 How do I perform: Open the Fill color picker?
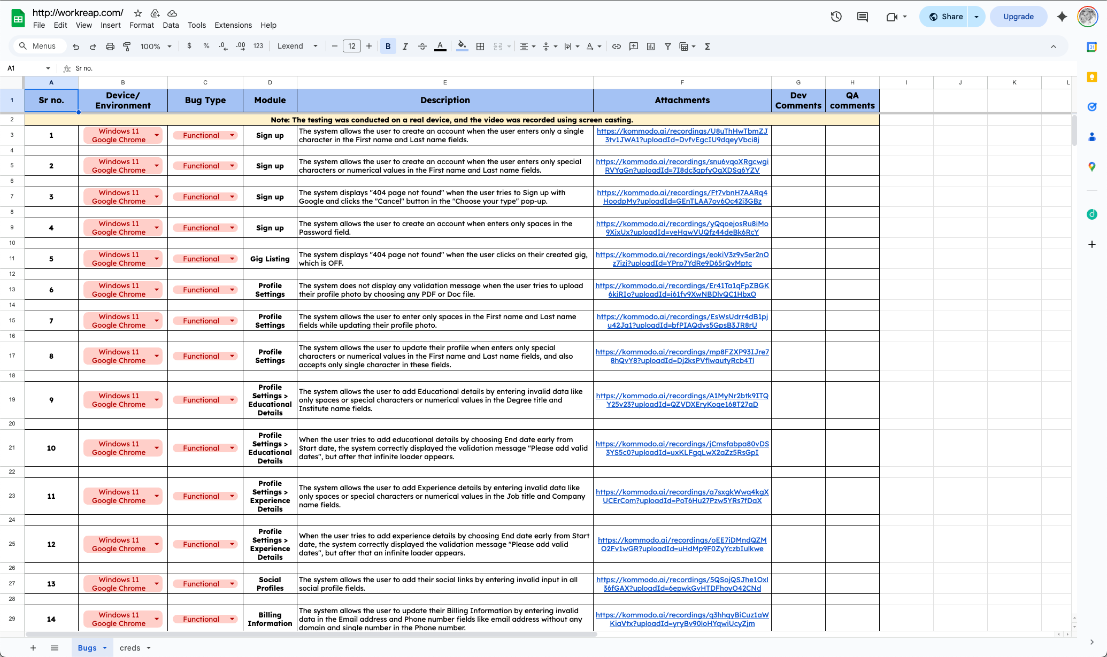462,47
